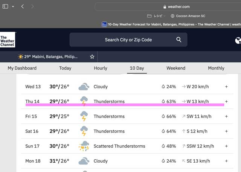Viewport: 241px width, 172px height.
Task: Switch to the Monthly tab
Action: [x=216, y=68]
